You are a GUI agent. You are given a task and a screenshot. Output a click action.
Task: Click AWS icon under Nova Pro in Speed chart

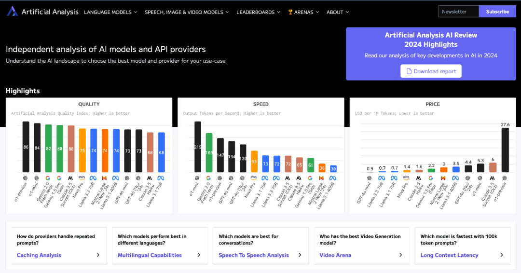[254, 178]
